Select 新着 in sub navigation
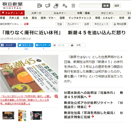 tap(2, 18)
